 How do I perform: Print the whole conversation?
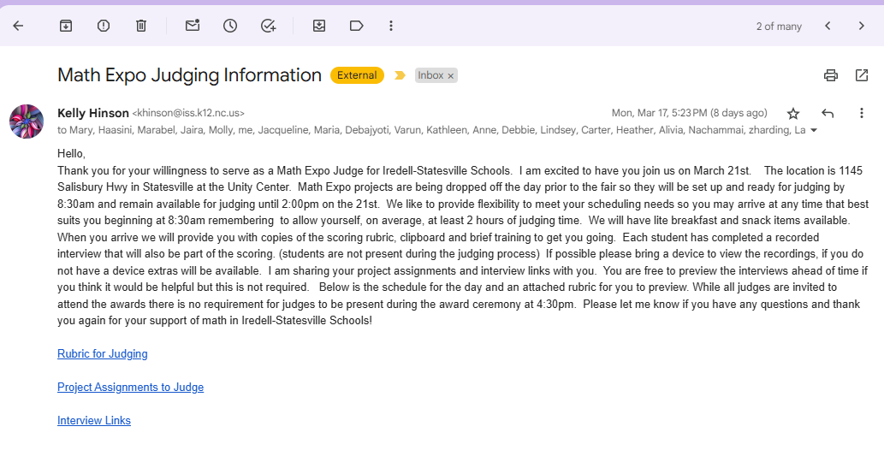tap(830, 75)
